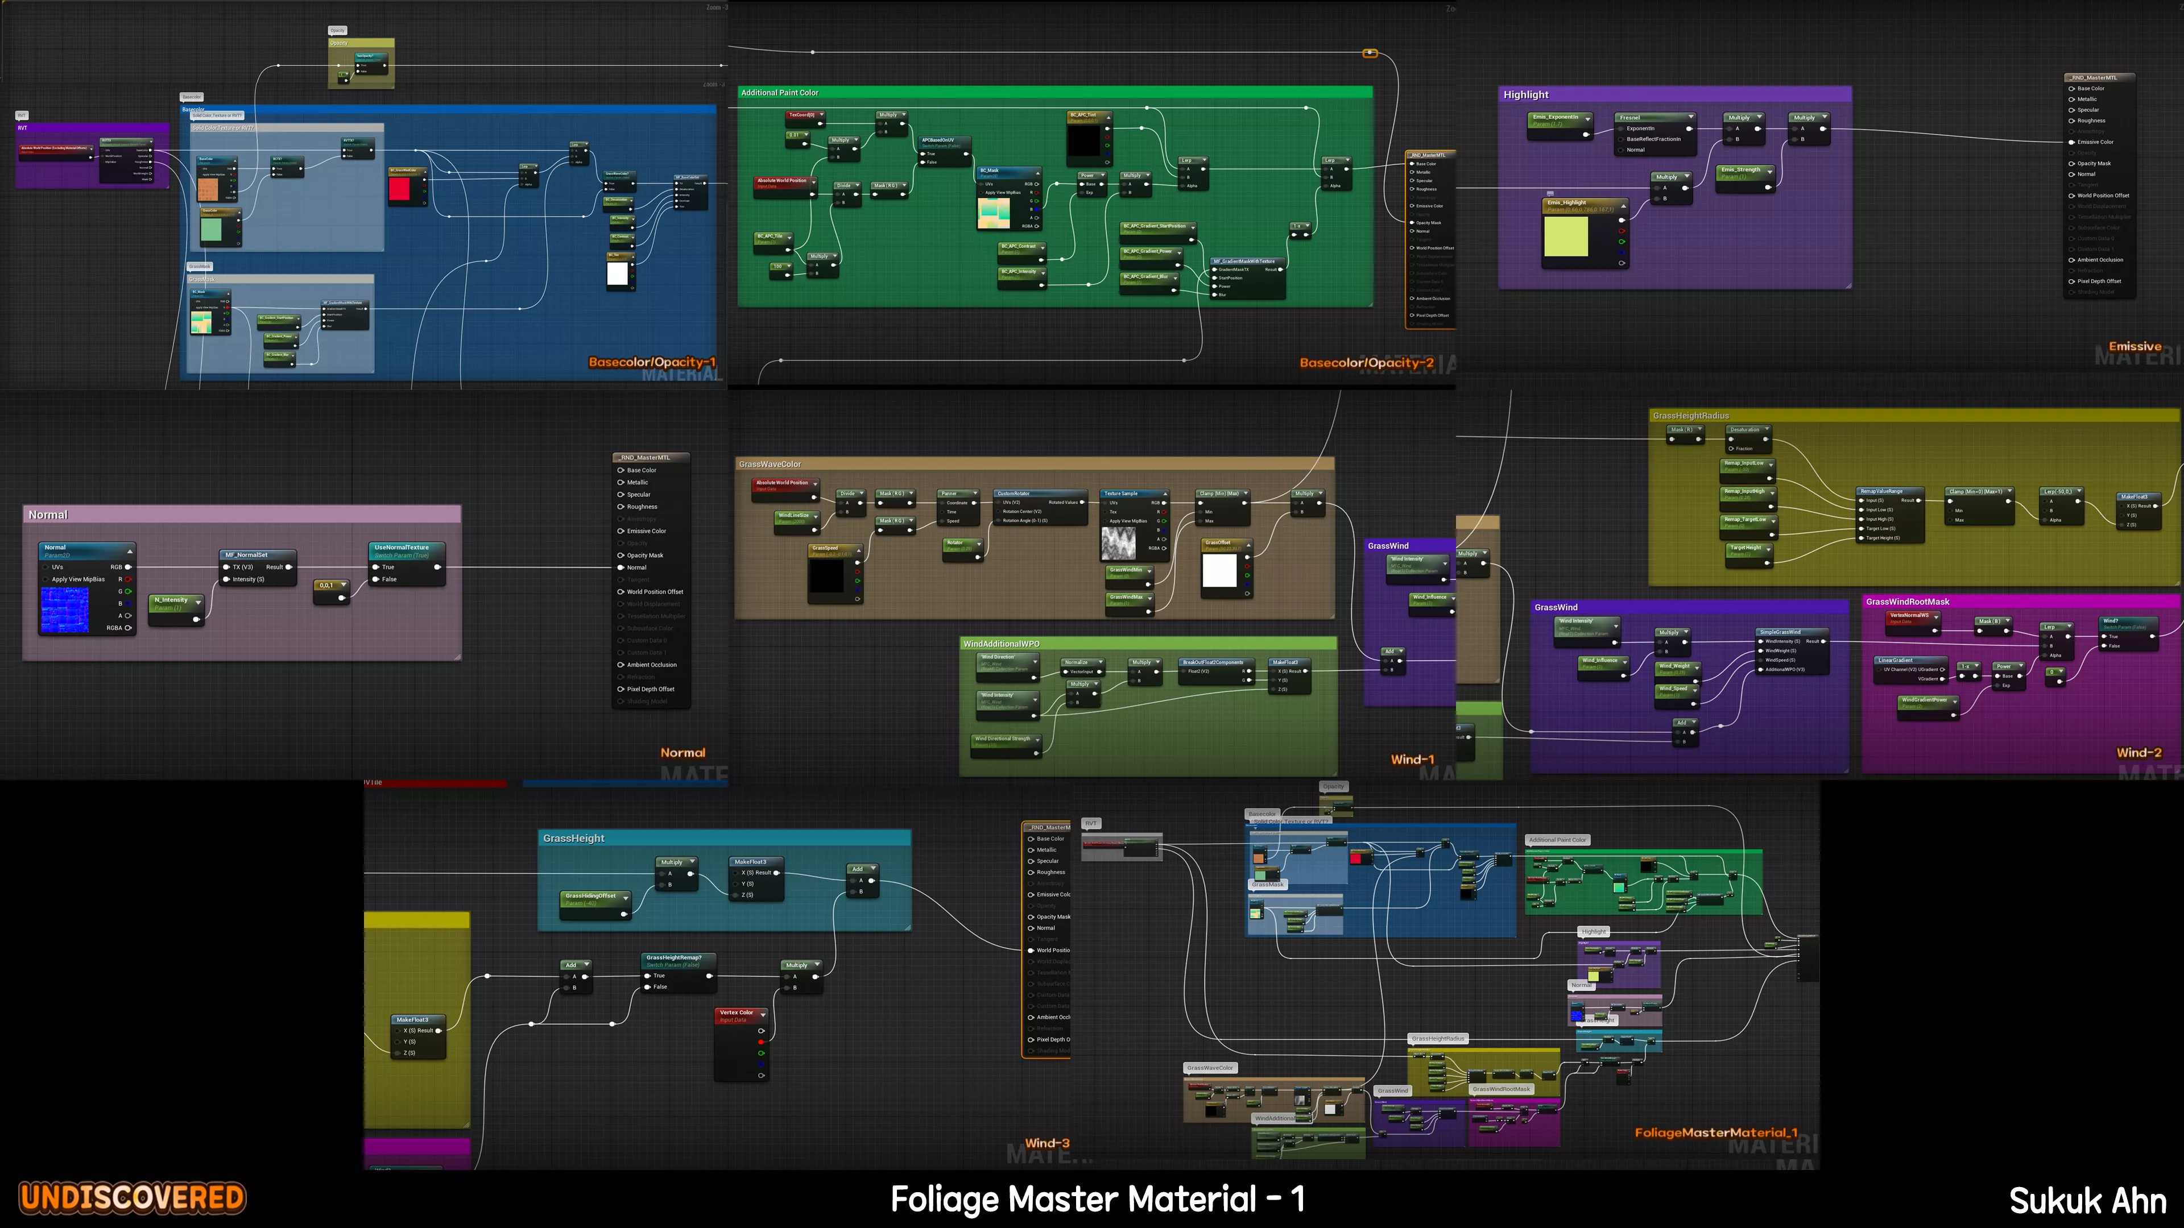Expand the GrassHidingOffset node arrow
Viewport: 2184px width, 1228px height.
tap(626, 898)
